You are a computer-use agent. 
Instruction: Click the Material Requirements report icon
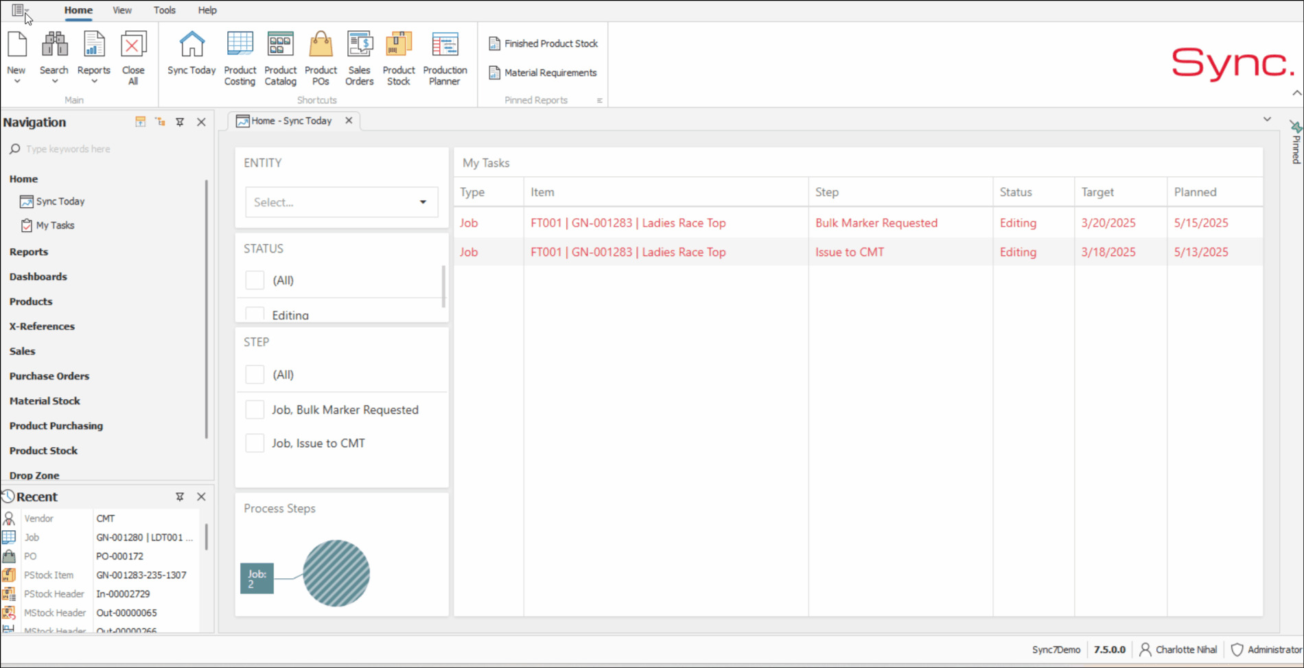494,73
